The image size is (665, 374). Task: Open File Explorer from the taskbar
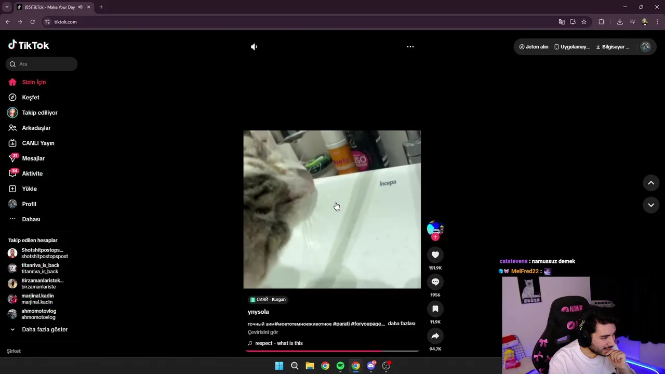tap(310, 366)
